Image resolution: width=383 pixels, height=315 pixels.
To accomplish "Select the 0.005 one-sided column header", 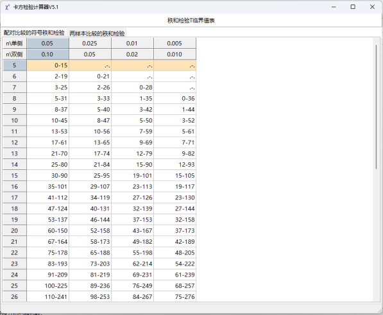I will 174,43.
